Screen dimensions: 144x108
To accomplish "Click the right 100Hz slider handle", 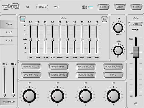I will (x=14, y=95).
